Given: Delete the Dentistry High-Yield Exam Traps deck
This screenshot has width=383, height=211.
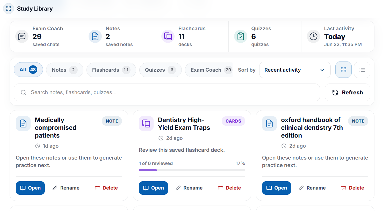Looking at the screenshot, I should (229, 188).
